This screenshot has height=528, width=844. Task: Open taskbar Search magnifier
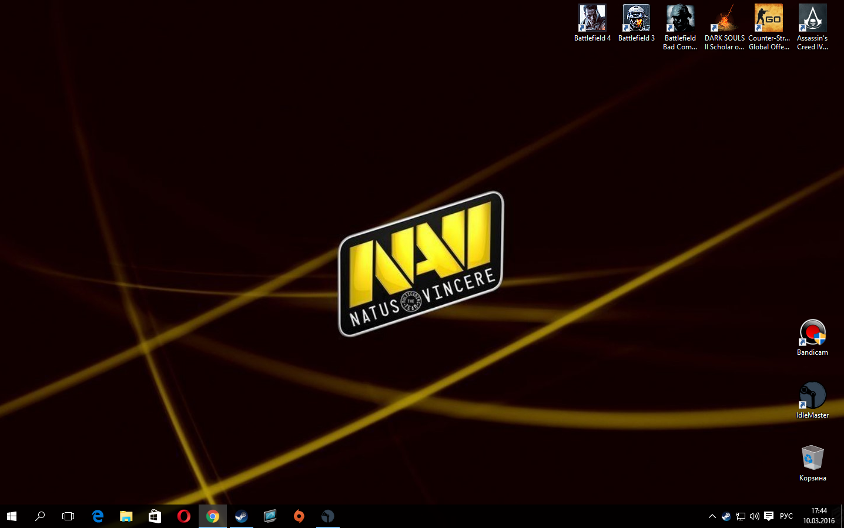40,516
